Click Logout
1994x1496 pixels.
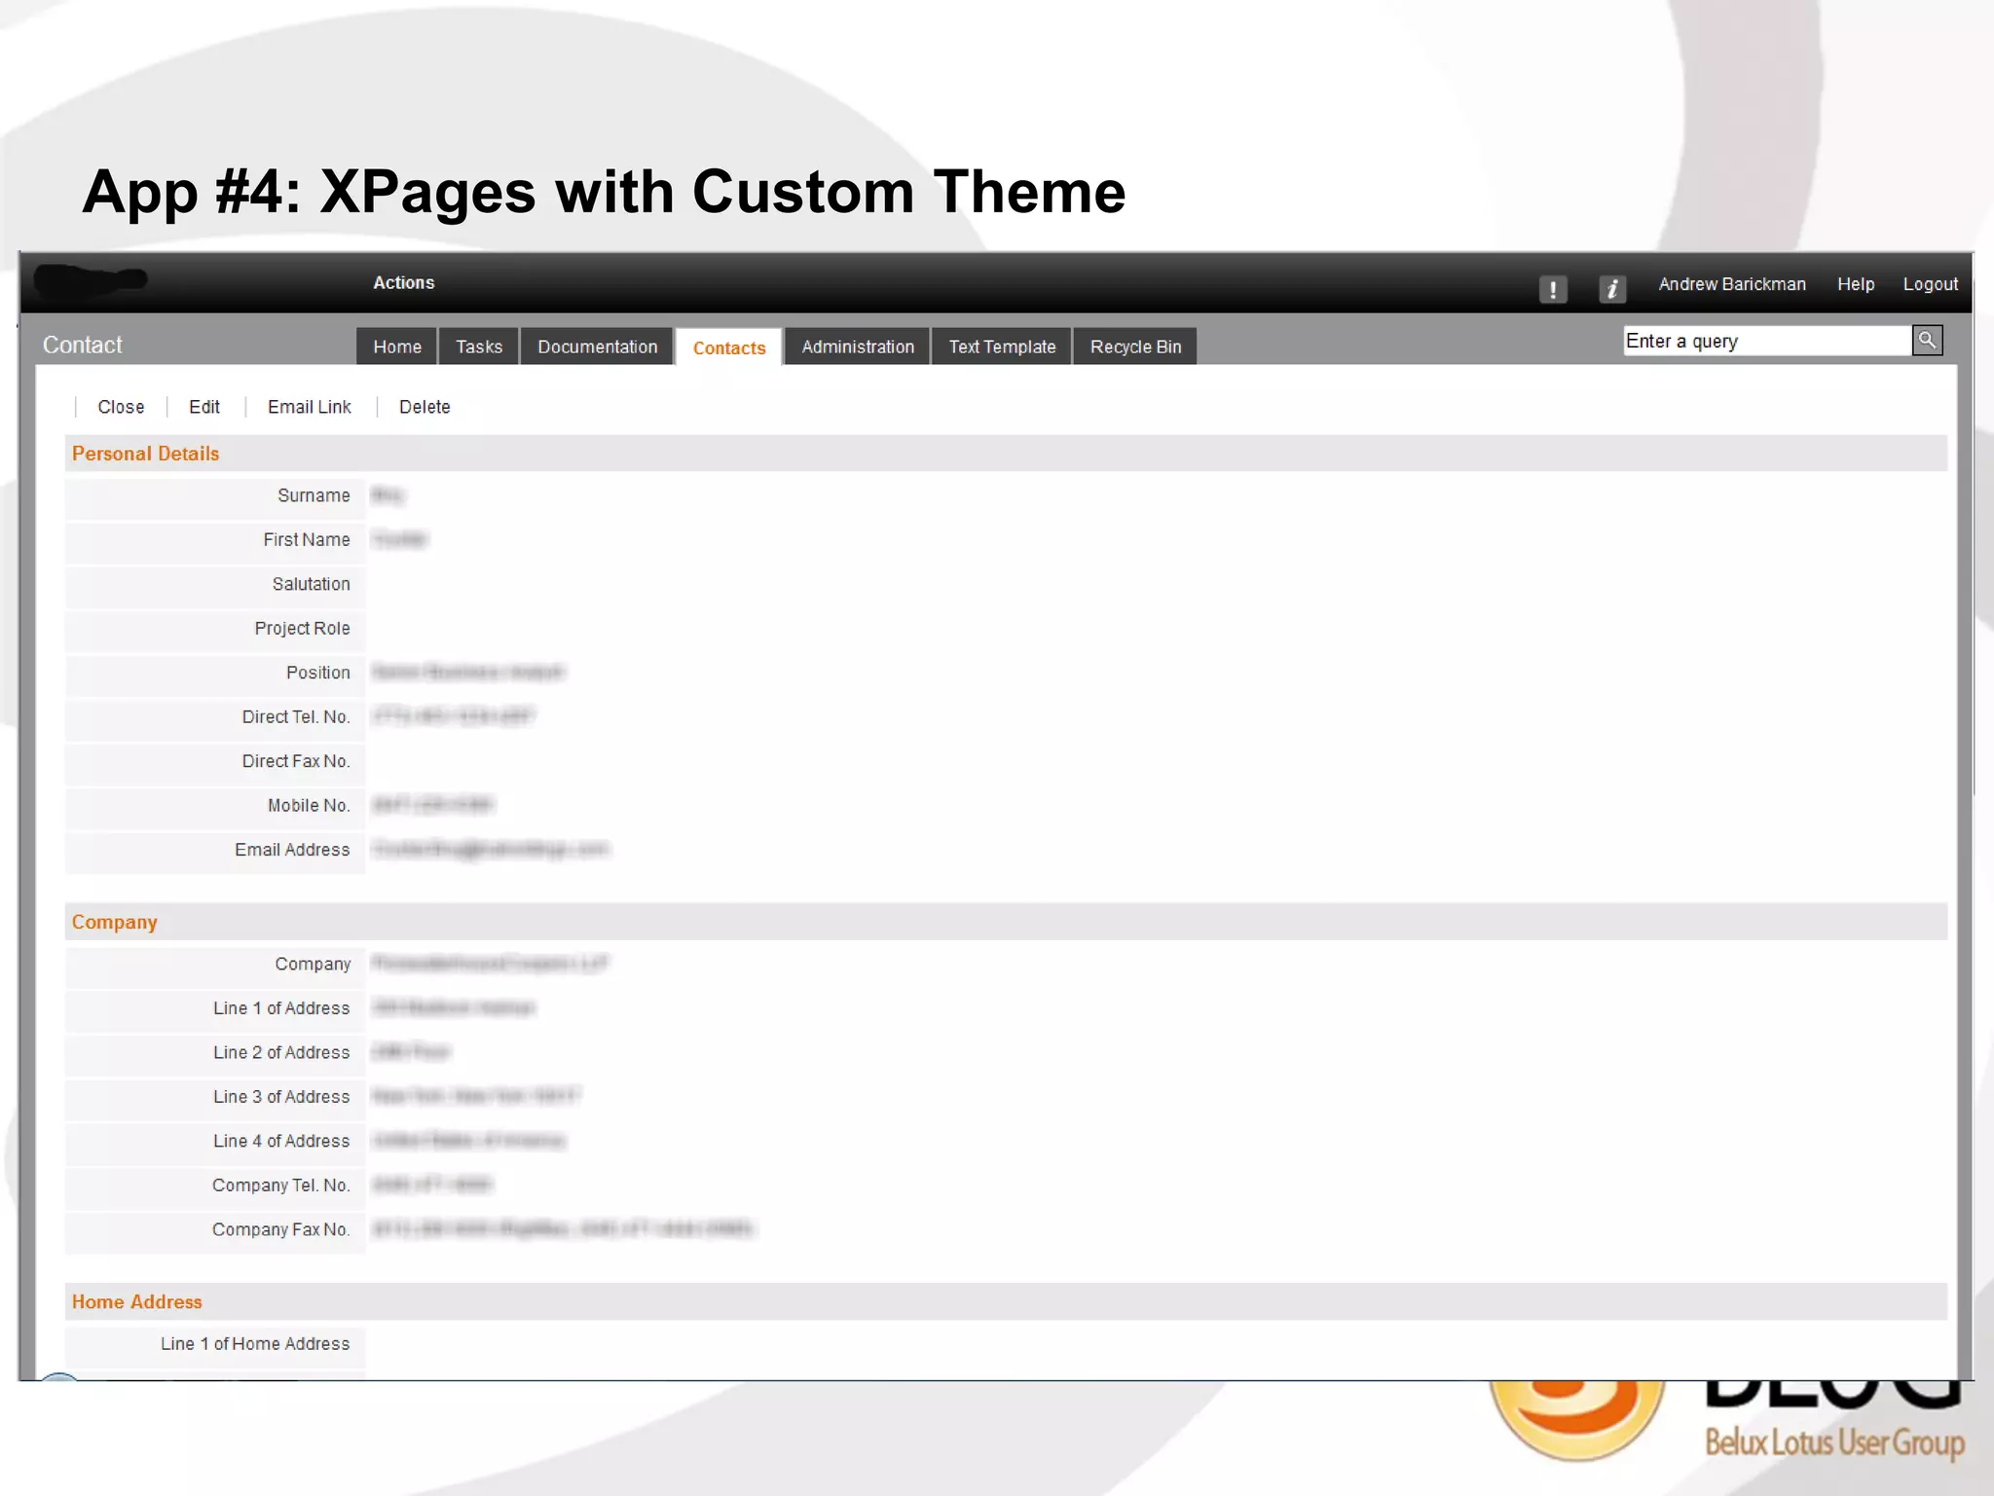(x=1931, y=284)
